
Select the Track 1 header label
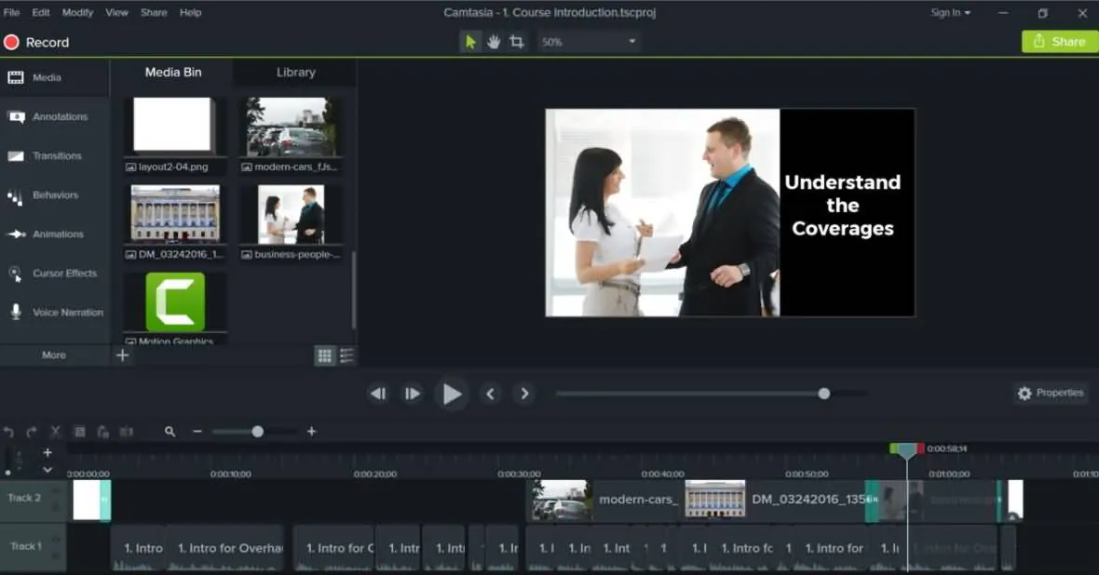[x=26, y=546]
